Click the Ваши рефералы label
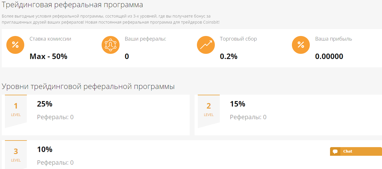This screenshot has width=382, height=169. click(x=145, y=39)
